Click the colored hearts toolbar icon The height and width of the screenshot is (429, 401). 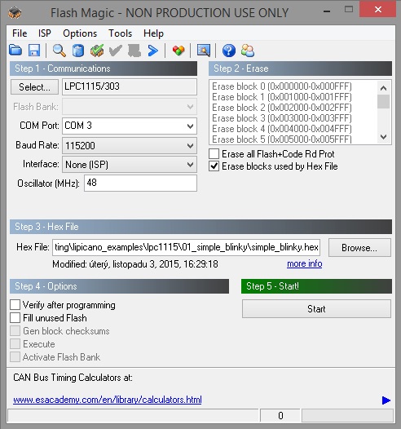pos(178,51)
